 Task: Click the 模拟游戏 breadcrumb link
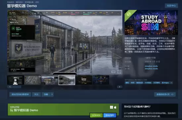click(x=19, y=2)
